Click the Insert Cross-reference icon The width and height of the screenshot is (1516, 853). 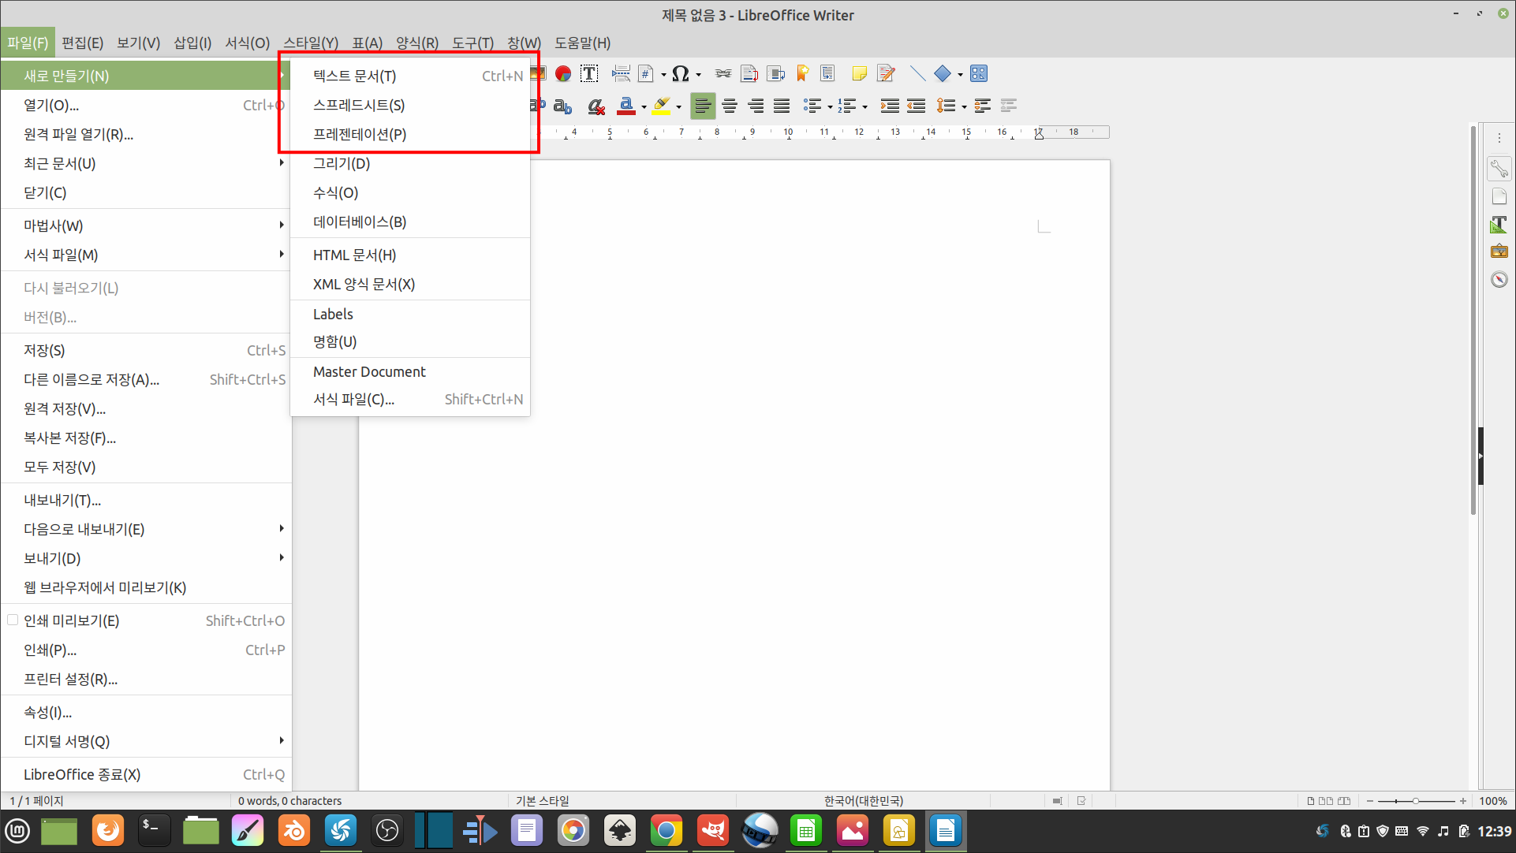tap(827, 74)
